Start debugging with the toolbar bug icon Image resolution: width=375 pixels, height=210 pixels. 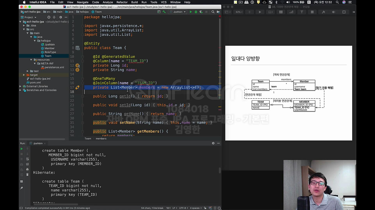196,12
